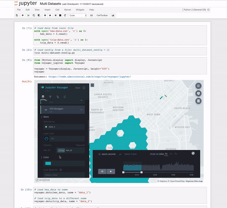Collapse the Voyager side panel arrow
Viewport: 227px width, 208px height.
point(92,85)
